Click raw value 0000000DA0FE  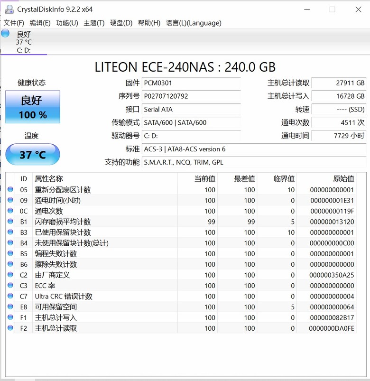coord(332,328)
